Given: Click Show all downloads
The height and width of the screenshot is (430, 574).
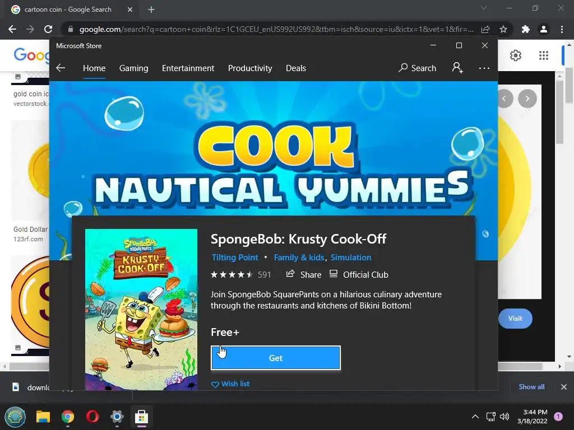Looking at the screenshot, I should [x=531, y=387].
